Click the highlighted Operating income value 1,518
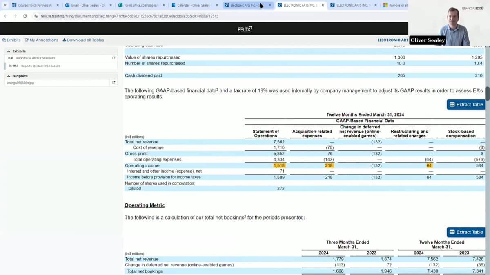Image resolution: width=490 pixels, height=275 pixels. (279, 165)
